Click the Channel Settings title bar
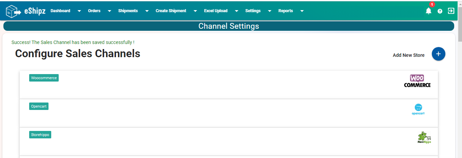 pyautogui.click(x=229, y=26)
